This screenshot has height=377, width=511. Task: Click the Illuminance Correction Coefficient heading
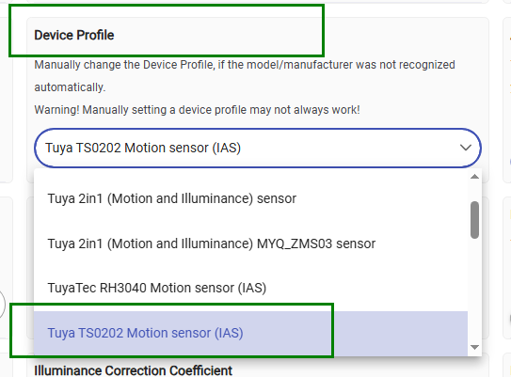pyautogui.click(x=133, y=370)
